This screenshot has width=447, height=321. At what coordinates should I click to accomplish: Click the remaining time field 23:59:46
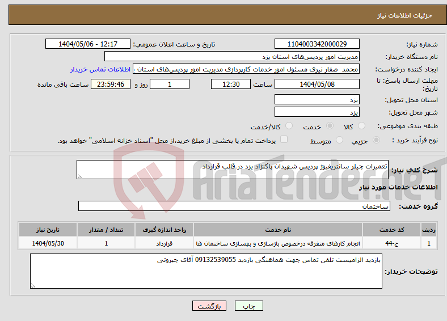(x=111, y=84)
